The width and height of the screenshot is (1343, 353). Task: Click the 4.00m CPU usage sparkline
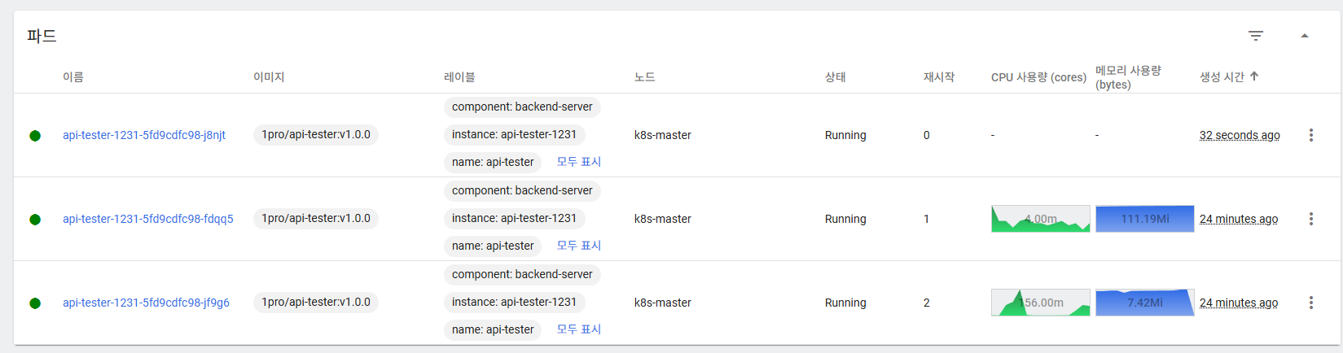(x=1040, y=219)
